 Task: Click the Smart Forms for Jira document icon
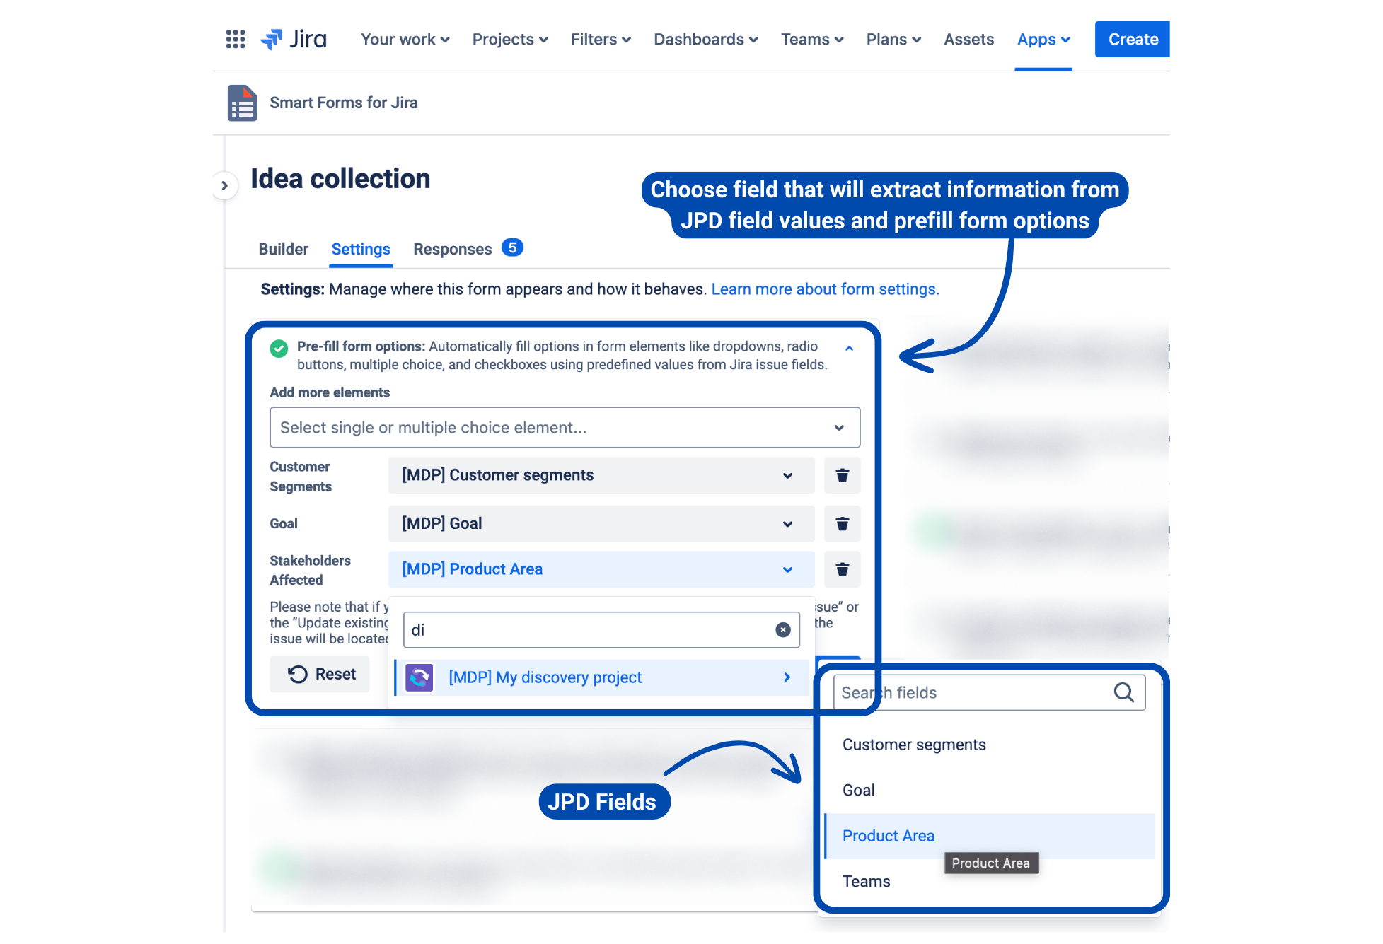pos(241,103)
